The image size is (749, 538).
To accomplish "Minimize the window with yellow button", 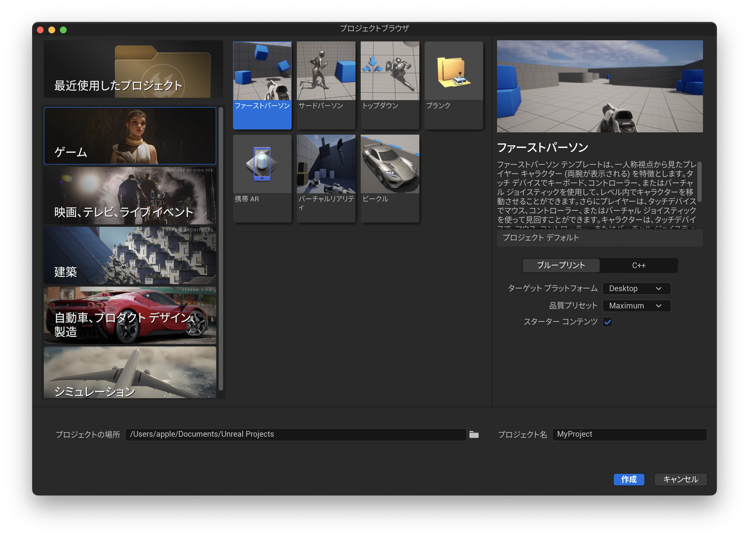I will pyautogui.click(x=52, y=30).
